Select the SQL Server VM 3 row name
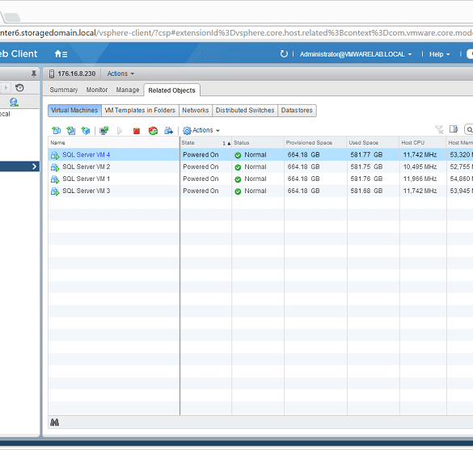The image size is (473, 450). (x=86, y=191)
